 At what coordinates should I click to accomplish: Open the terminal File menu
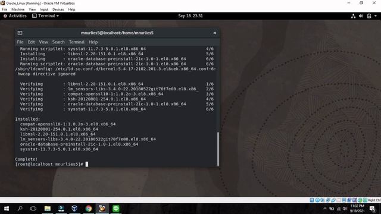click(x=20, y=42)
